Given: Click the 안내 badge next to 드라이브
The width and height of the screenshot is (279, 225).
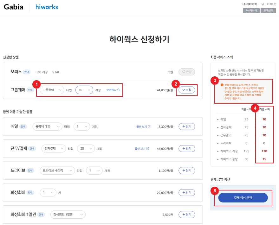Looking at the screenshot, I should click(x=30, y=170).
